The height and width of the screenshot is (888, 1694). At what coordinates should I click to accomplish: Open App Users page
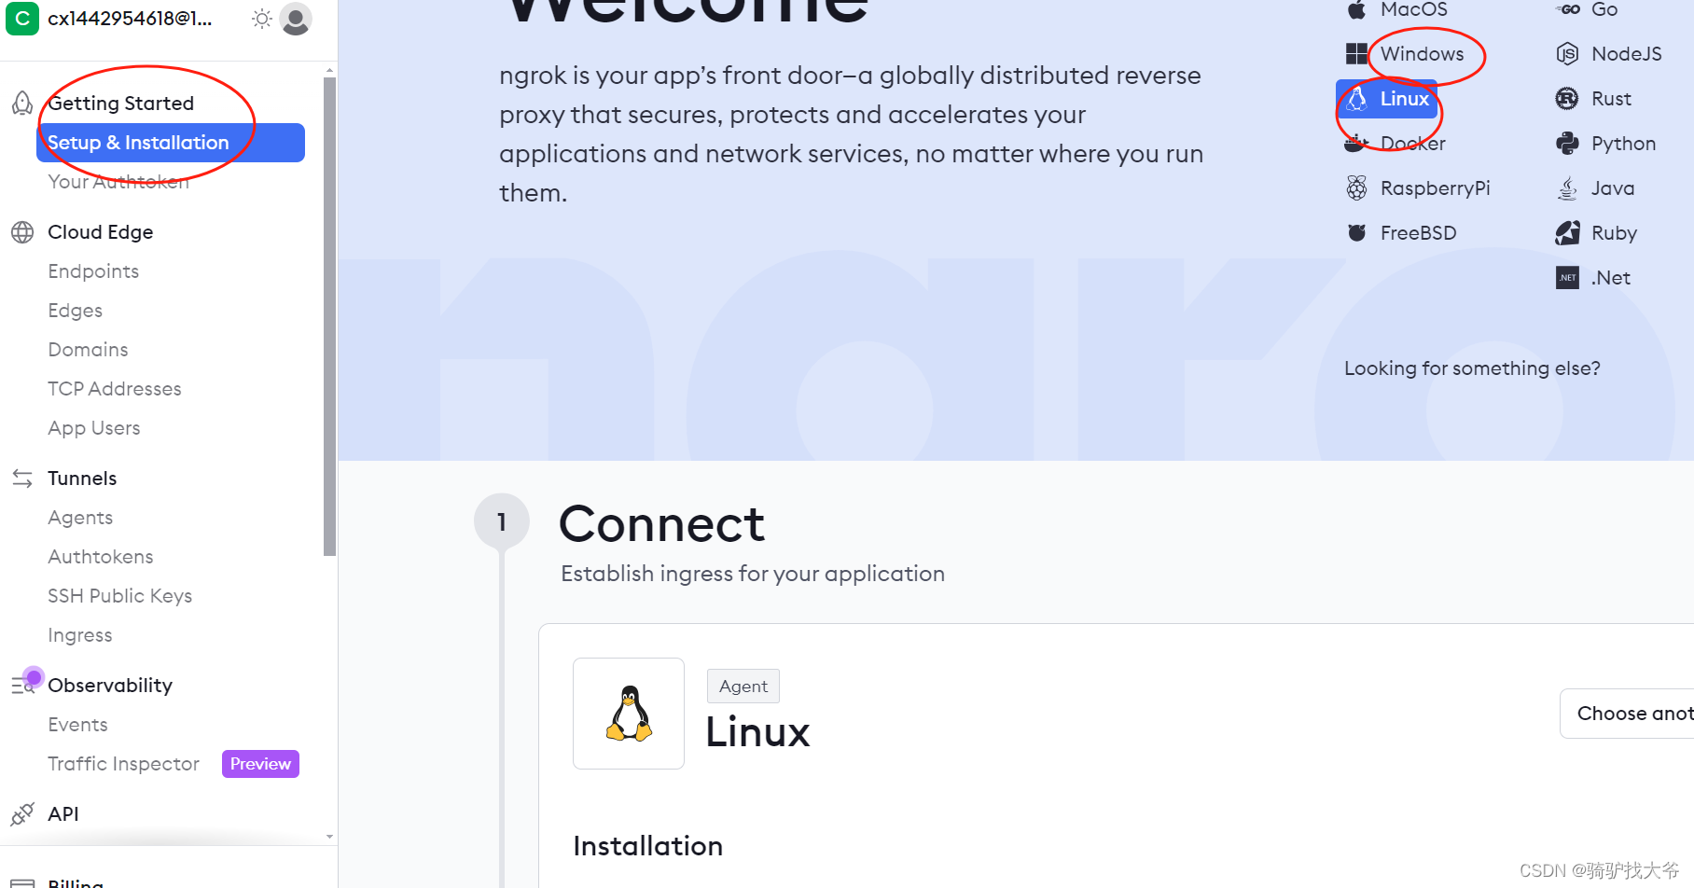click(x=94, y=428)
